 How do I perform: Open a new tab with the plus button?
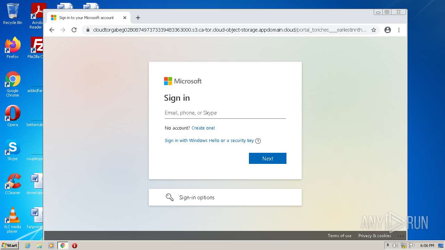138,18
